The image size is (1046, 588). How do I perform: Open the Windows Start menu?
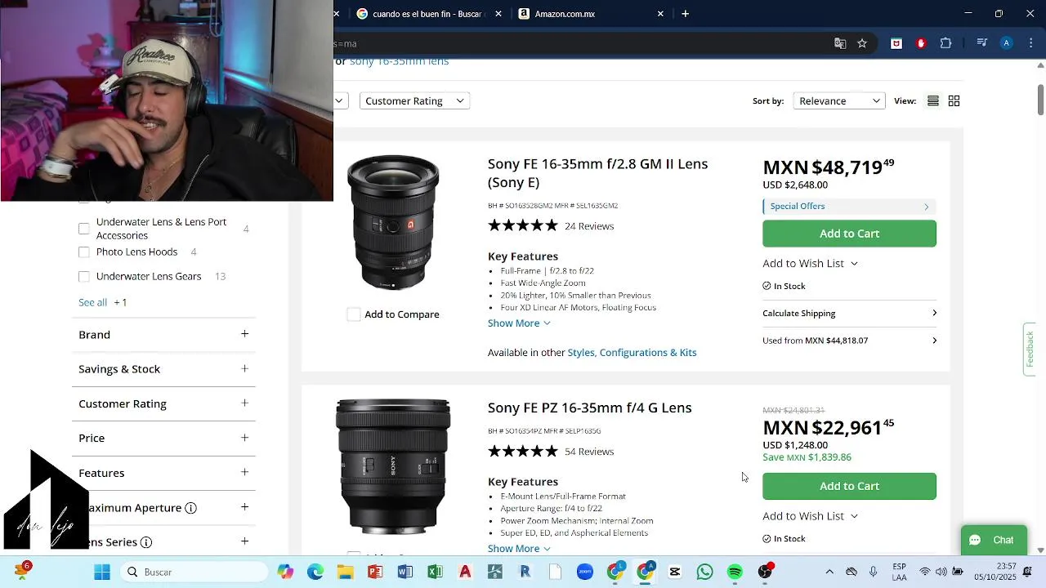point(102,572)
